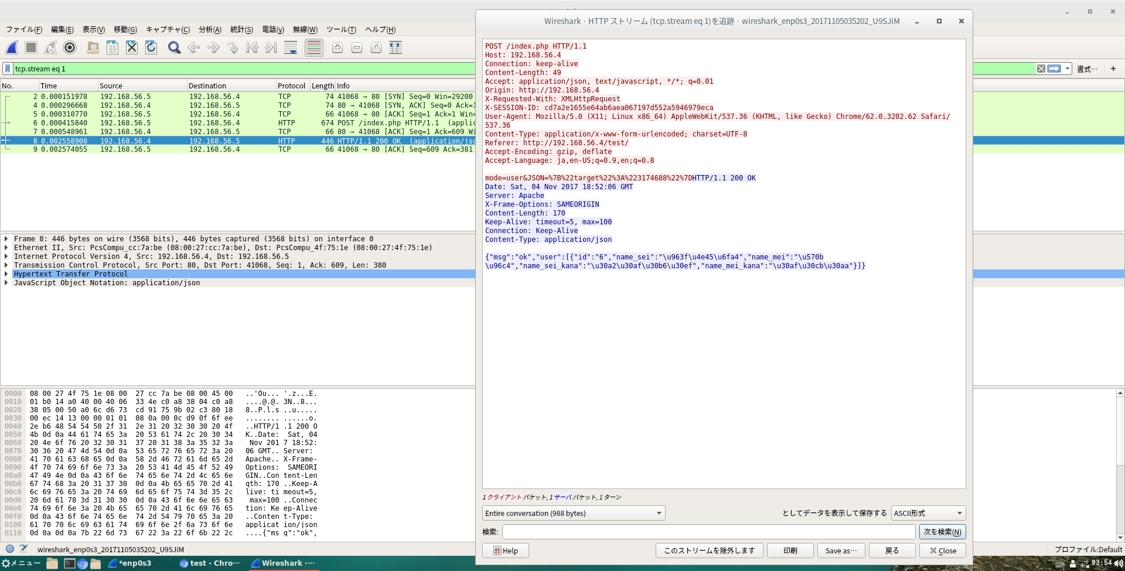Open the Entire conversation dropdown

coord(574,513)
